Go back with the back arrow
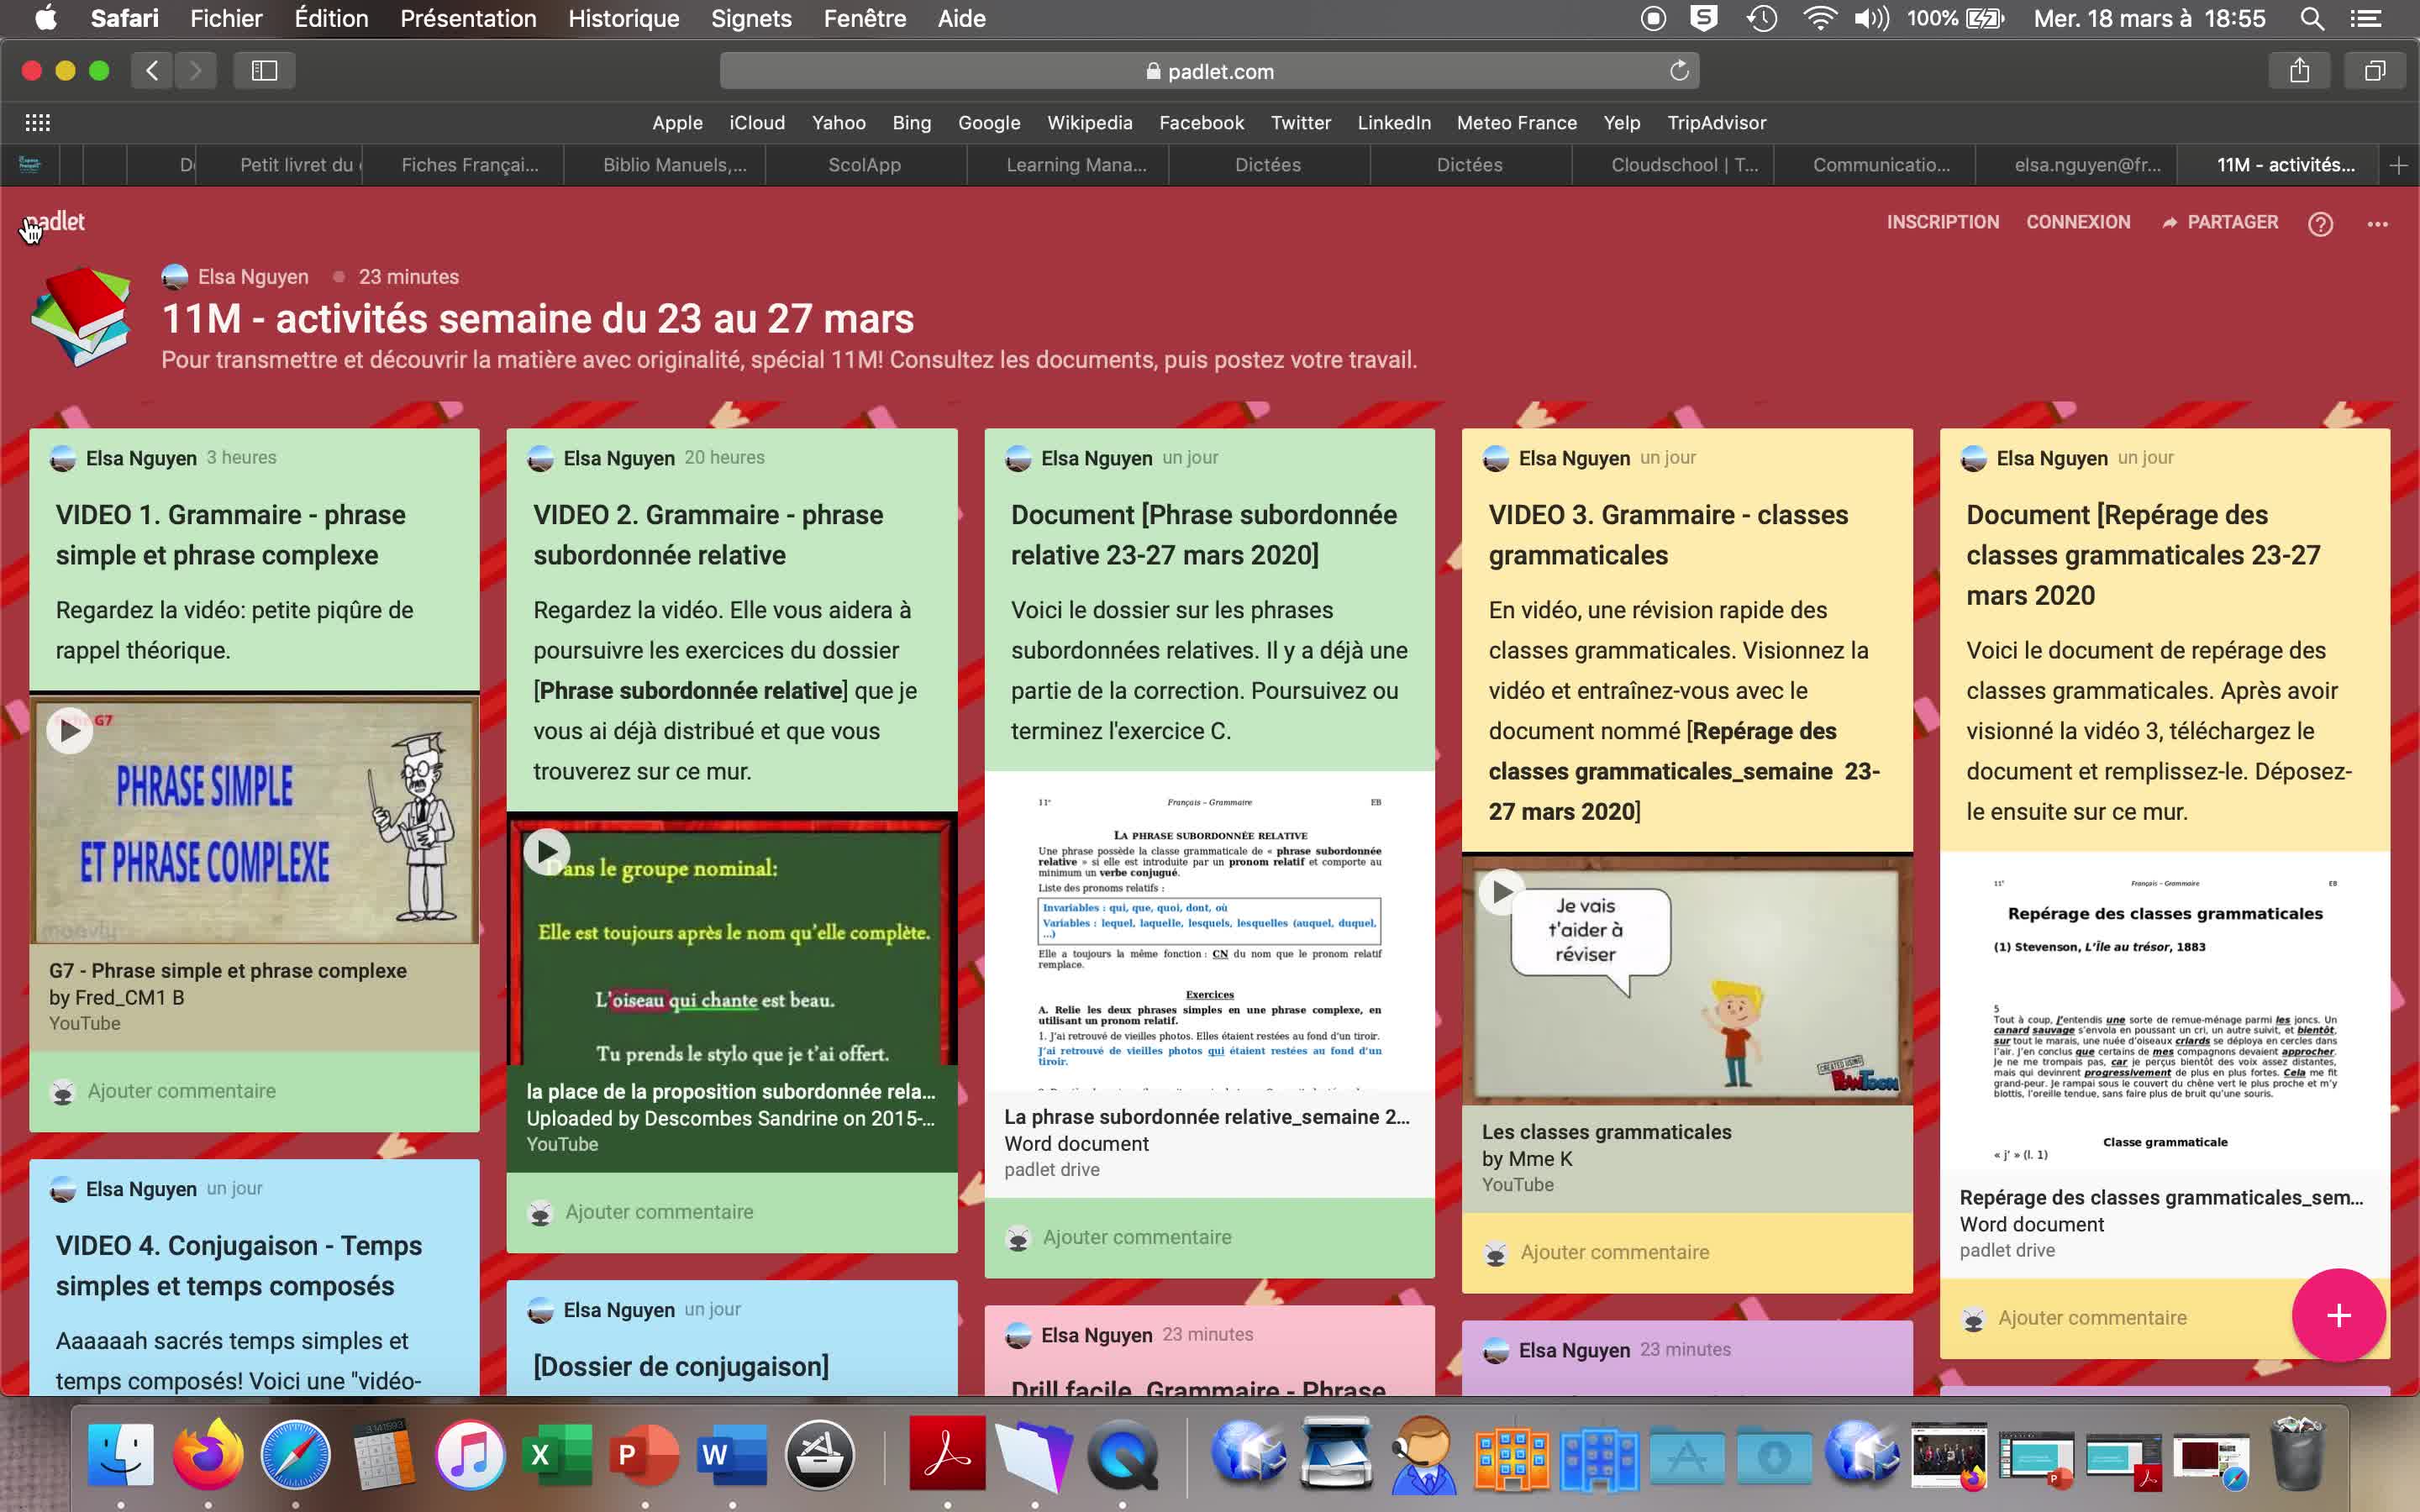2420x1512 pixels. click(x=152, y=70)
